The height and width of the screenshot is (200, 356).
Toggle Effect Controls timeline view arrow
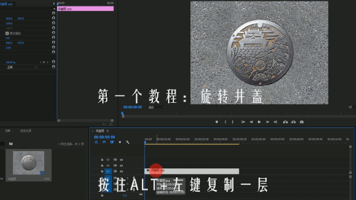tap(54, 4)
